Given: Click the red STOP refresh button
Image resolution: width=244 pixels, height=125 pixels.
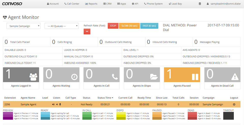Looking at the screenshot, I should pyautogui.click(x=113, y=26).
